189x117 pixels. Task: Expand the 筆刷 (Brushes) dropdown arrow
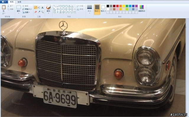(48, 13)
